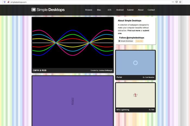This screenshot has height=126, width=190.
Task: Click Submit in the top navigation
Action: click(130, 10)
